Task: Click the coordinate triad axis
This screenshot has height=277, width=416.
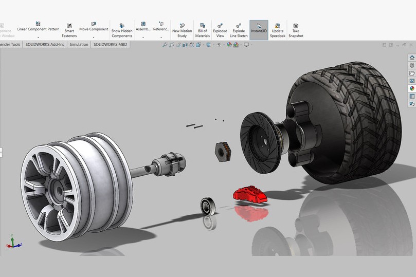Action: (x=13, y=242)
